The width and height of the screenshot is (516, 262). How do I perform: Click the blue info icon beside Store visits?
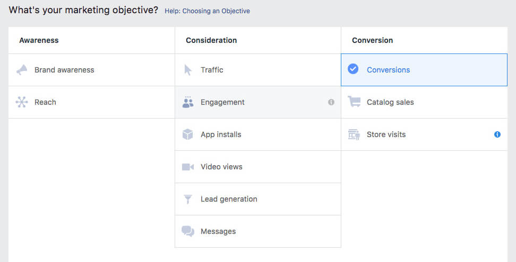(497, 134)
